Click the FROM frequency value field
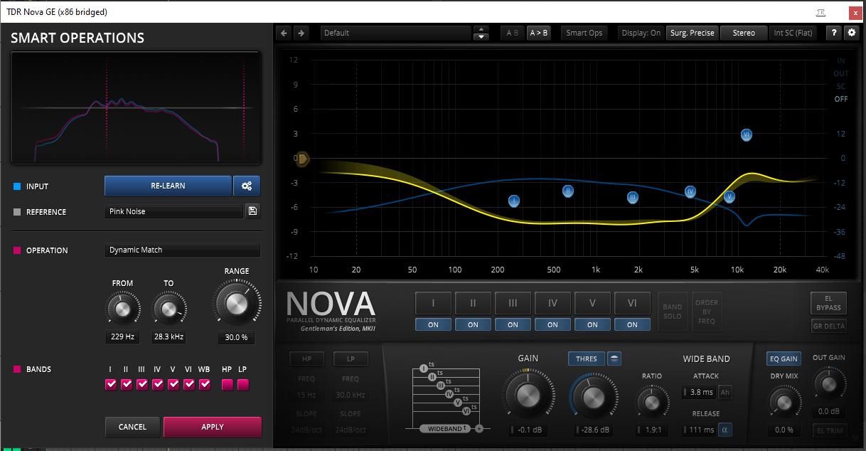The height and width of the screenshot is (451, 866). click(122, 336)
